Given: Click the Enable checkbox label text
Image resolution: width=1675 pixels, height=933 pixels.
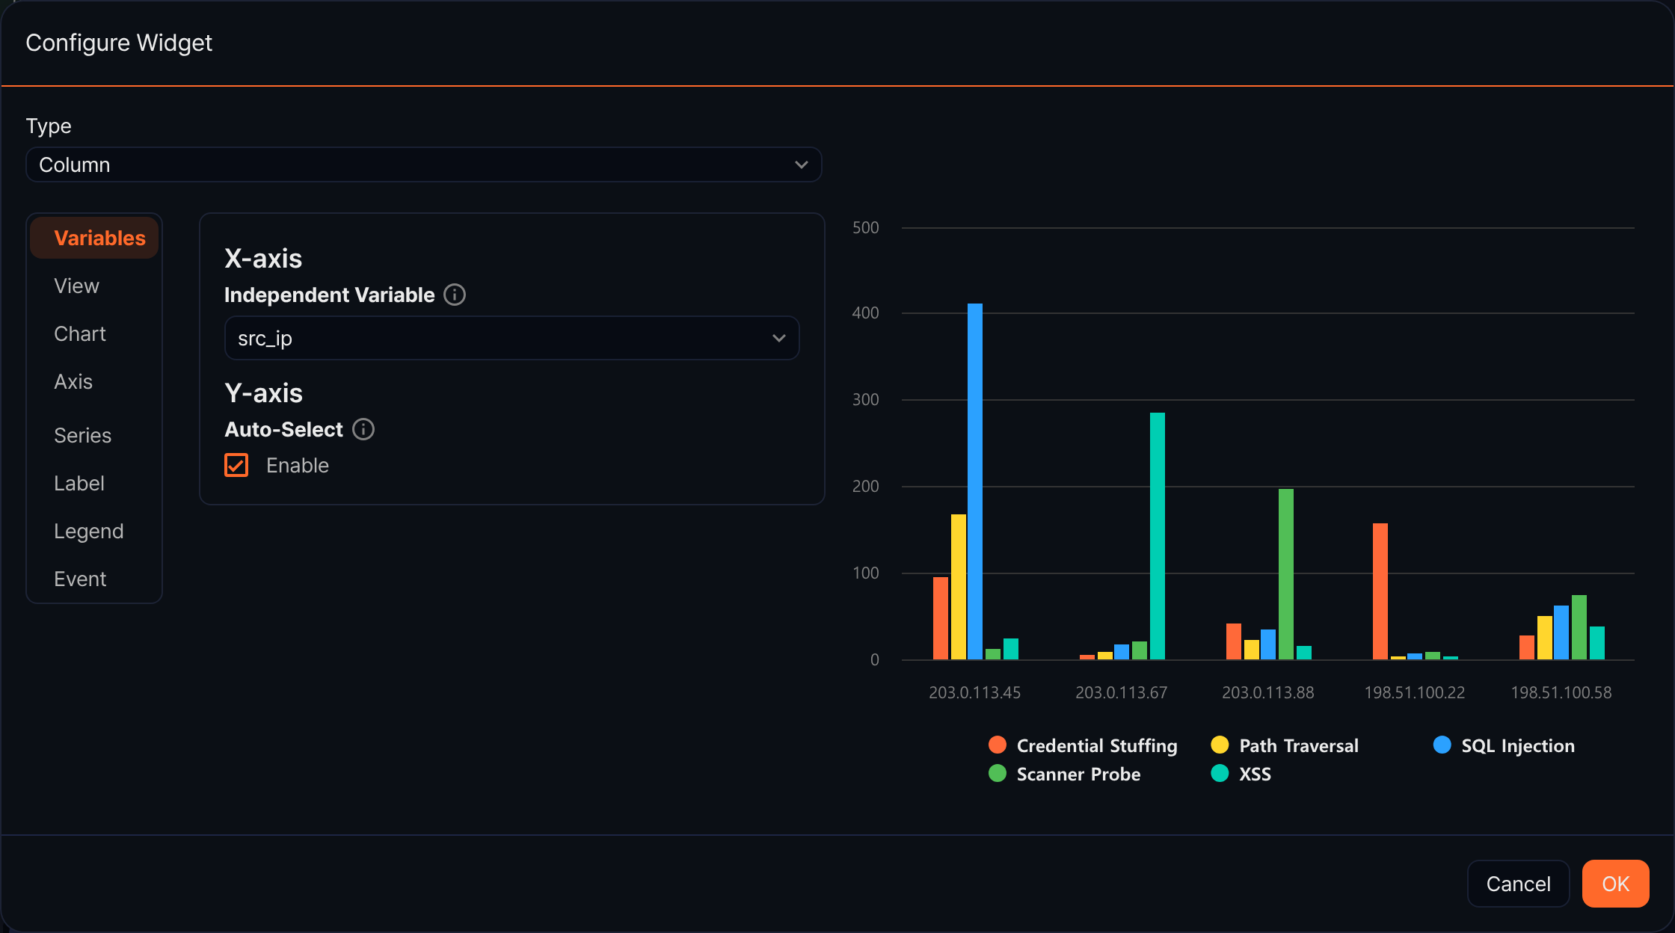Looking at the screenshot, I should coord(298,465).
